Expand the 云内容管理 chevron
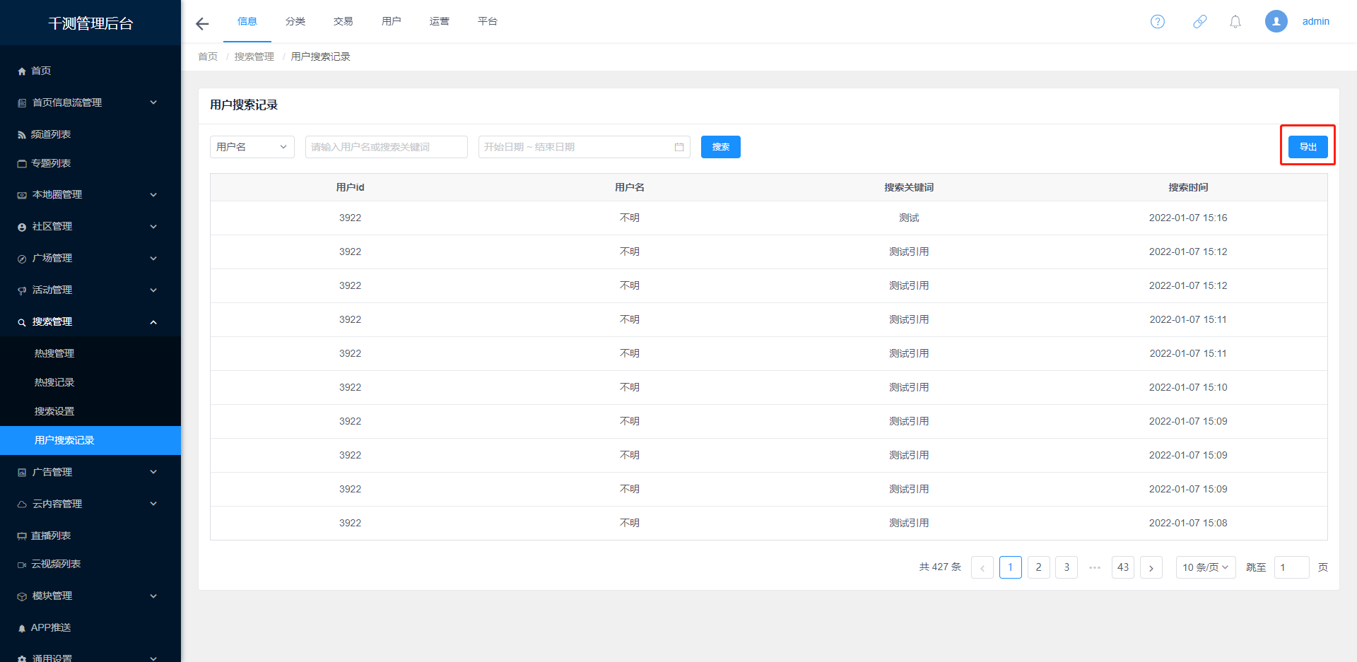Screen dimensions: 1357x662 pos(153,504)
